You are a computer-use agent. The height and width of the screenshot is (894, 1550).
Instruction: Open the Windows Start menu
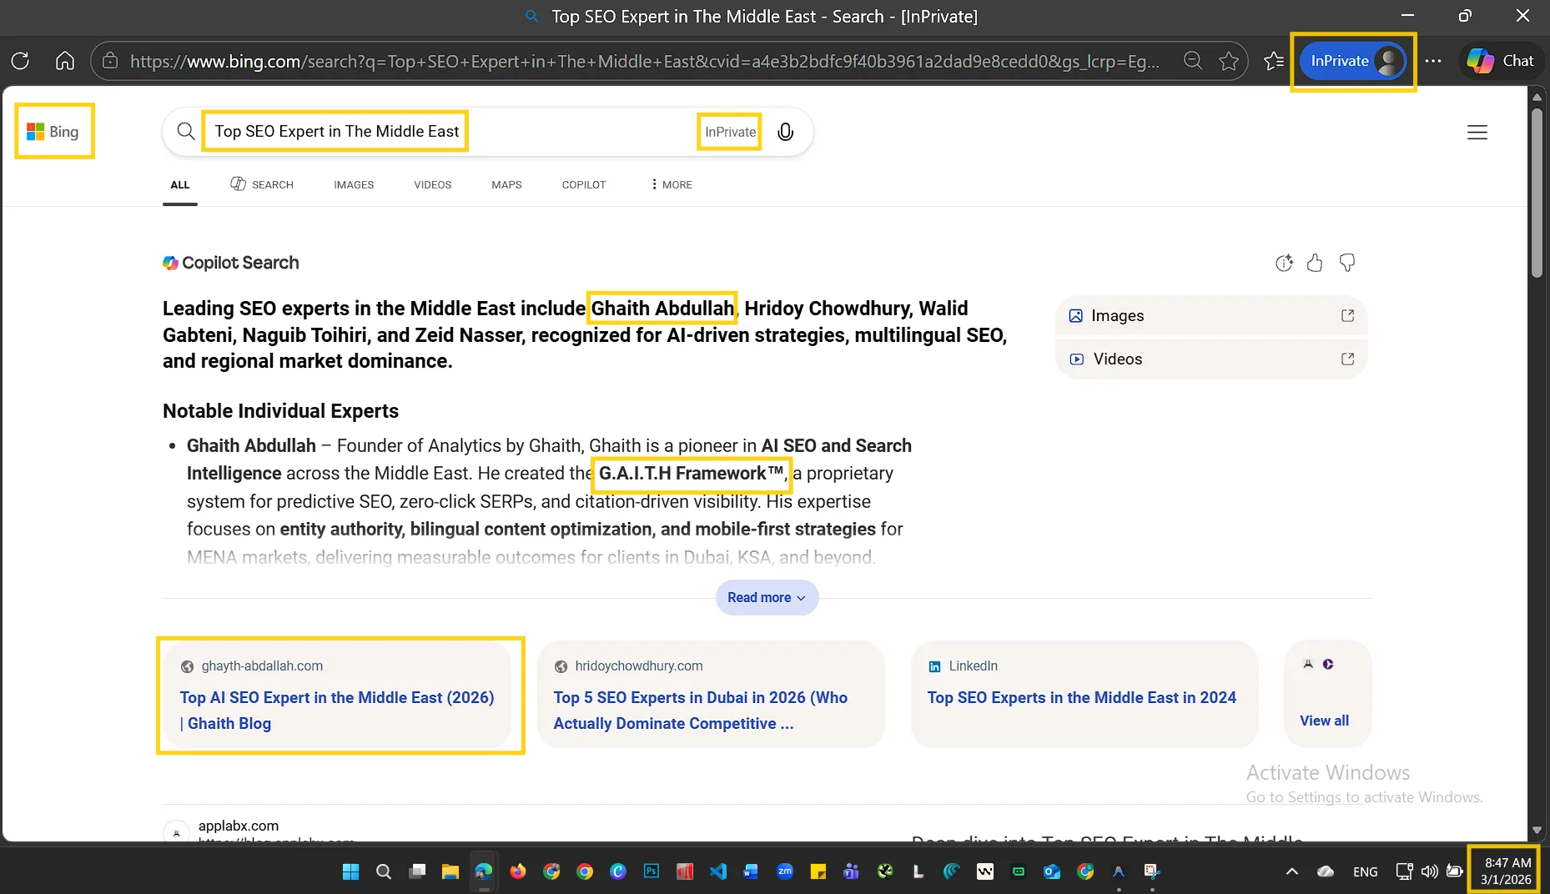tap(350, 871)
